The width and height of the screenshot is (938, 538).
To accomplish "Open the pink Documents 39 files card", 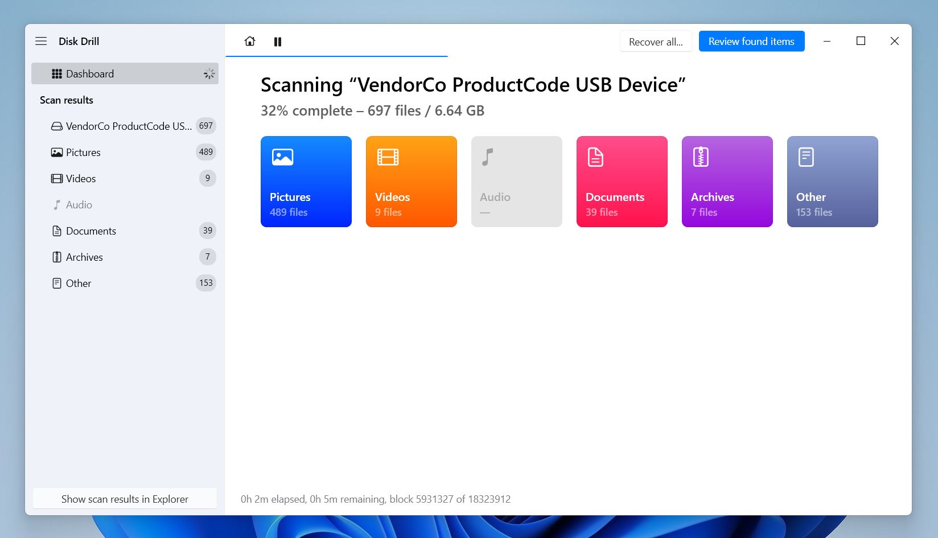I will (622, 182).
